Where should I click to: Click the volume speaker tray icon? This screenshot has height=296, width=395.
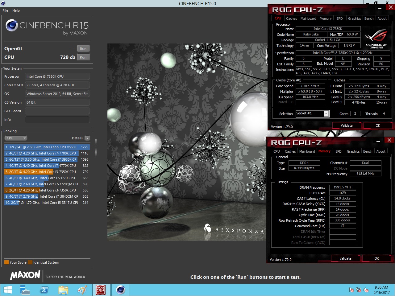[366, 290]
